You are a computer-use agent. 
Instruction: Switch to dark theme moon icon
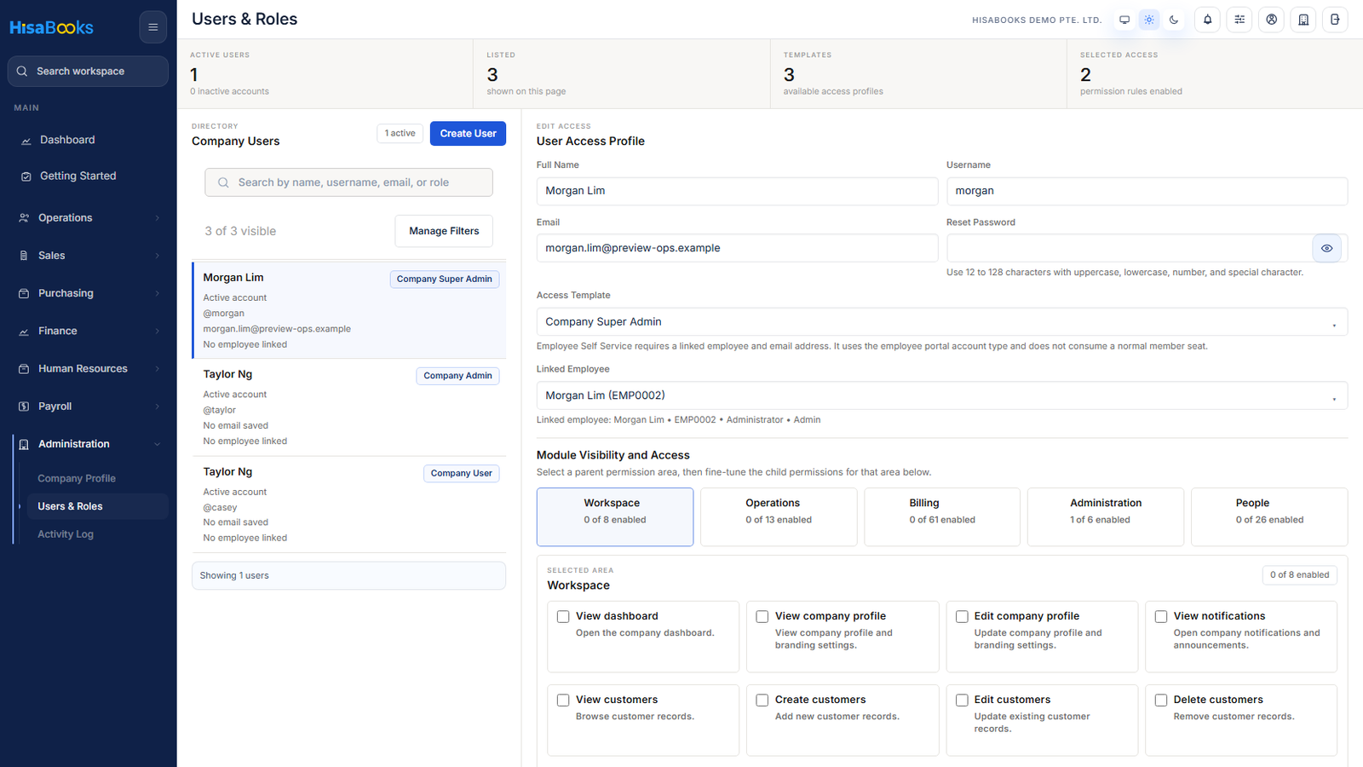tap(1174, 20)
